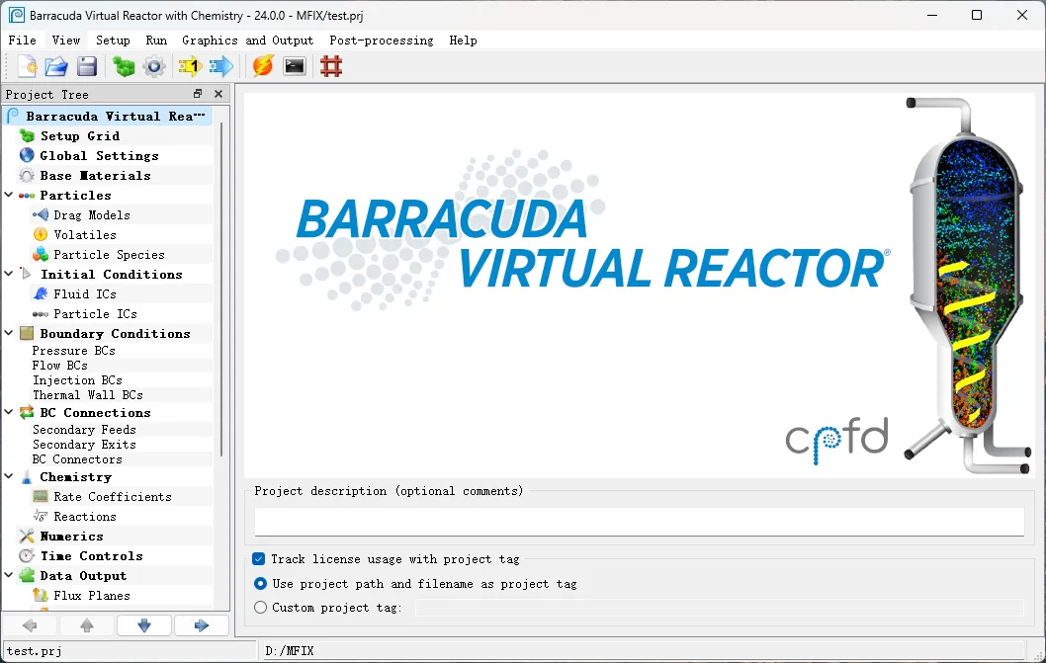The height and width of the screenshot is (663, 1046).
Task: Collapse the Initial Conditions tree node
Action: coord(9,274)
